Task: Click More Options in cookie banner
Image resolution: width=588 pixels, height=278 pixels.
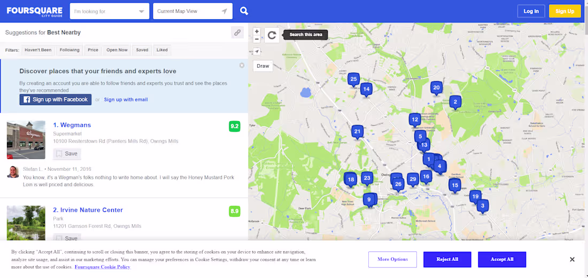Action: tap(393, 260)
